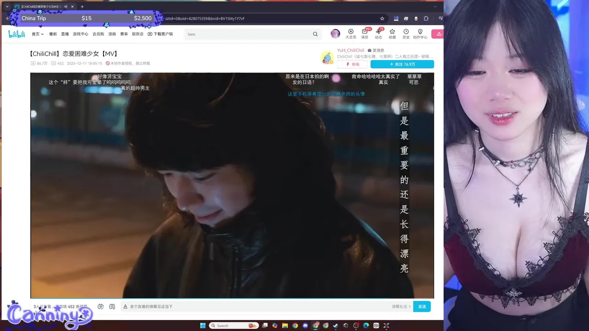This screenshot has width=589, height=331.
Task: Click the view count 86.7万 text
Action: coord(42,63)
